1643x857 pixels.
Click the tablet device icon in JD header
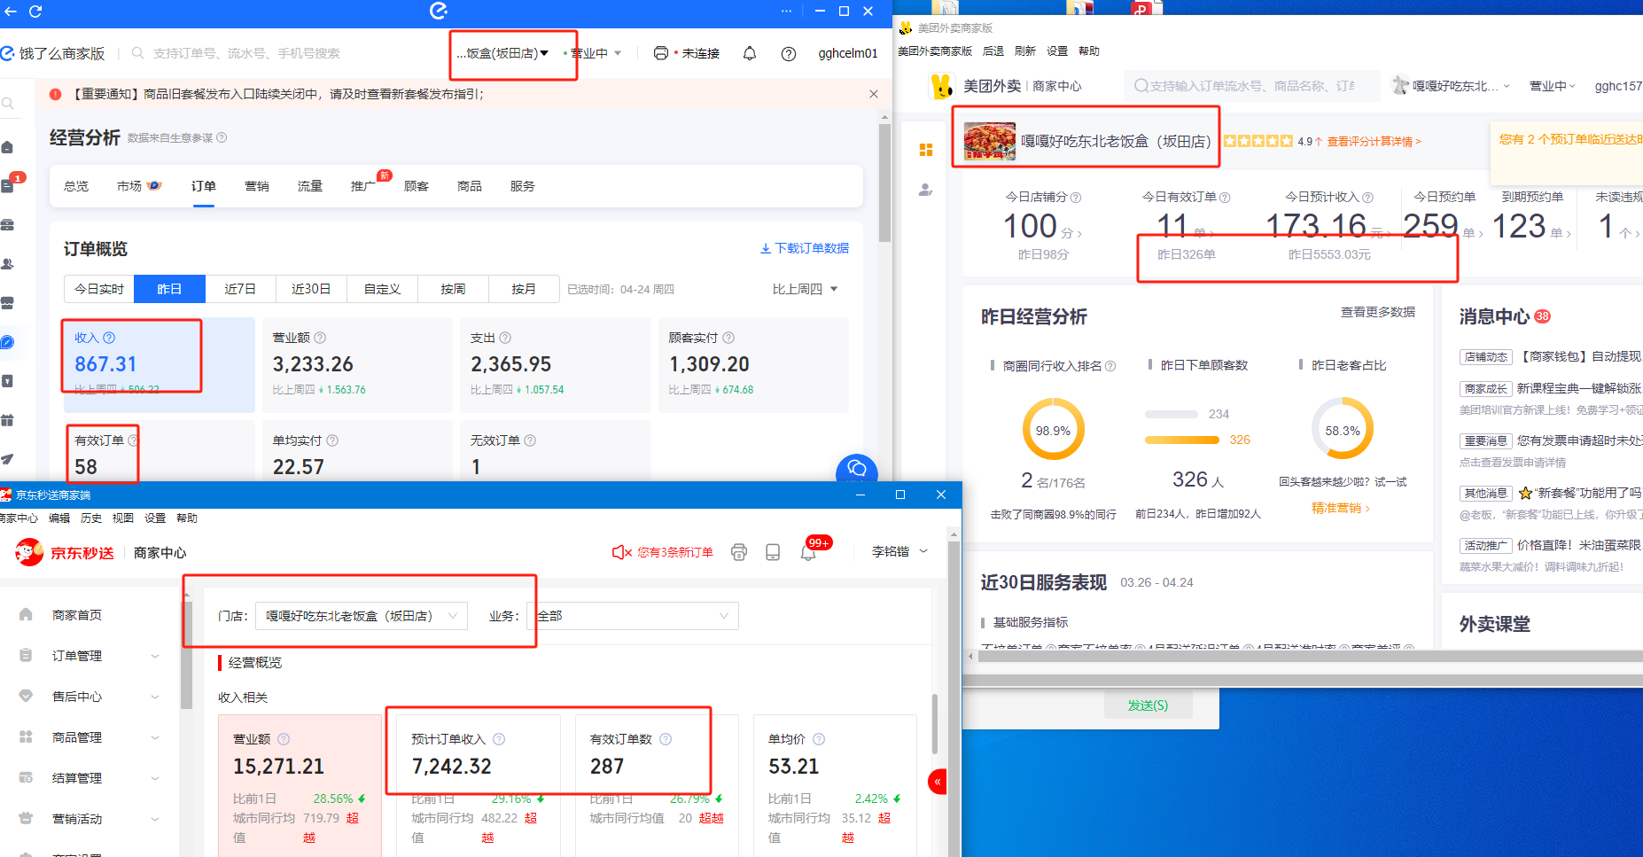(773, 552)
